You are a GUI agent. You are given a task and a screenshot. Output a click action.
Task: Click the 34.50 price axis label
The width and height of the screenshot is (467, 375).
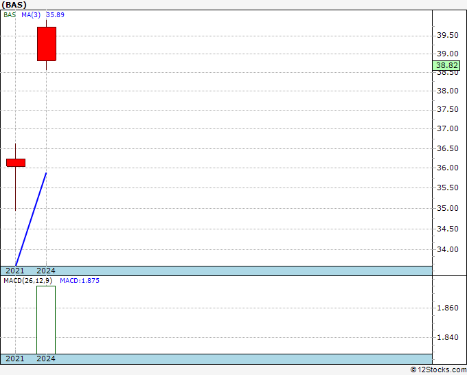coord(447,229)
